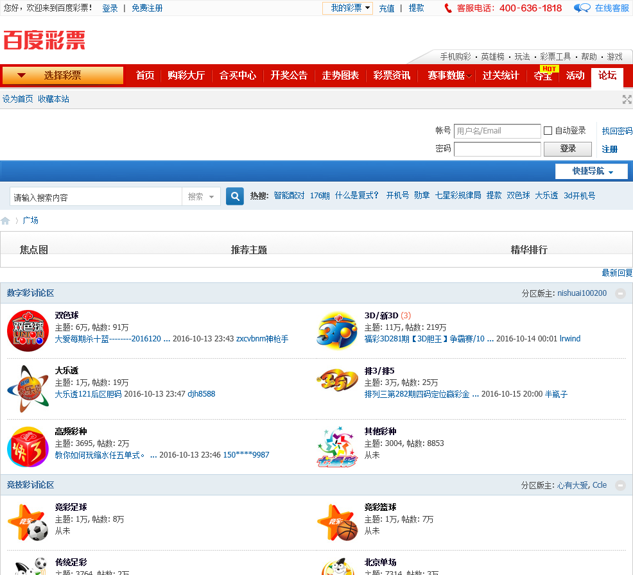Open the 快捷导航 dropdown
The image size is (633, 575).
(x=591, y=171)
